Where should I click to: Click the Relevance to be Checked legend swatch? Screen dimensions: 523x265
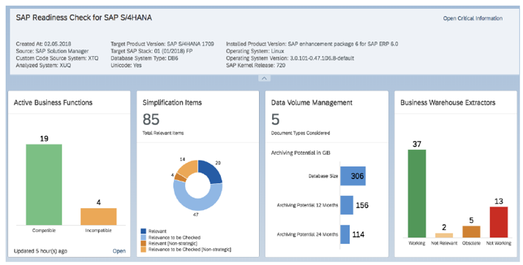[x=143, y=237]
